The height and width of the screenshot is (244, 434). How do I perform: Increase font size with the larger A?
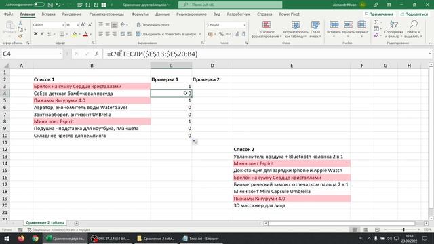pyautogui.click(x=83, y=25)
